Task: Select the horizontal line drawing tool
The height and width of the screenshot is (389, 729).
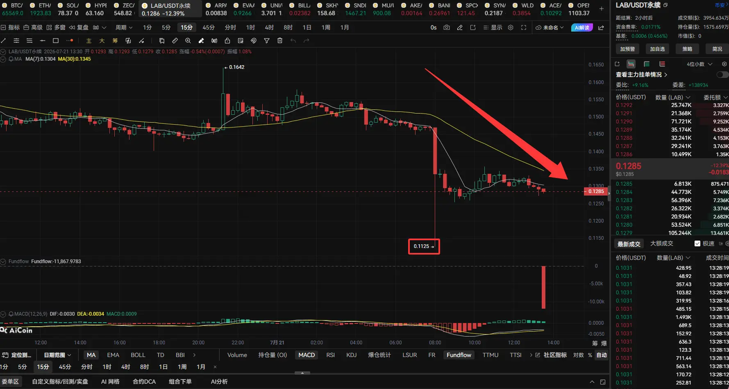Action: pos(43,41)
